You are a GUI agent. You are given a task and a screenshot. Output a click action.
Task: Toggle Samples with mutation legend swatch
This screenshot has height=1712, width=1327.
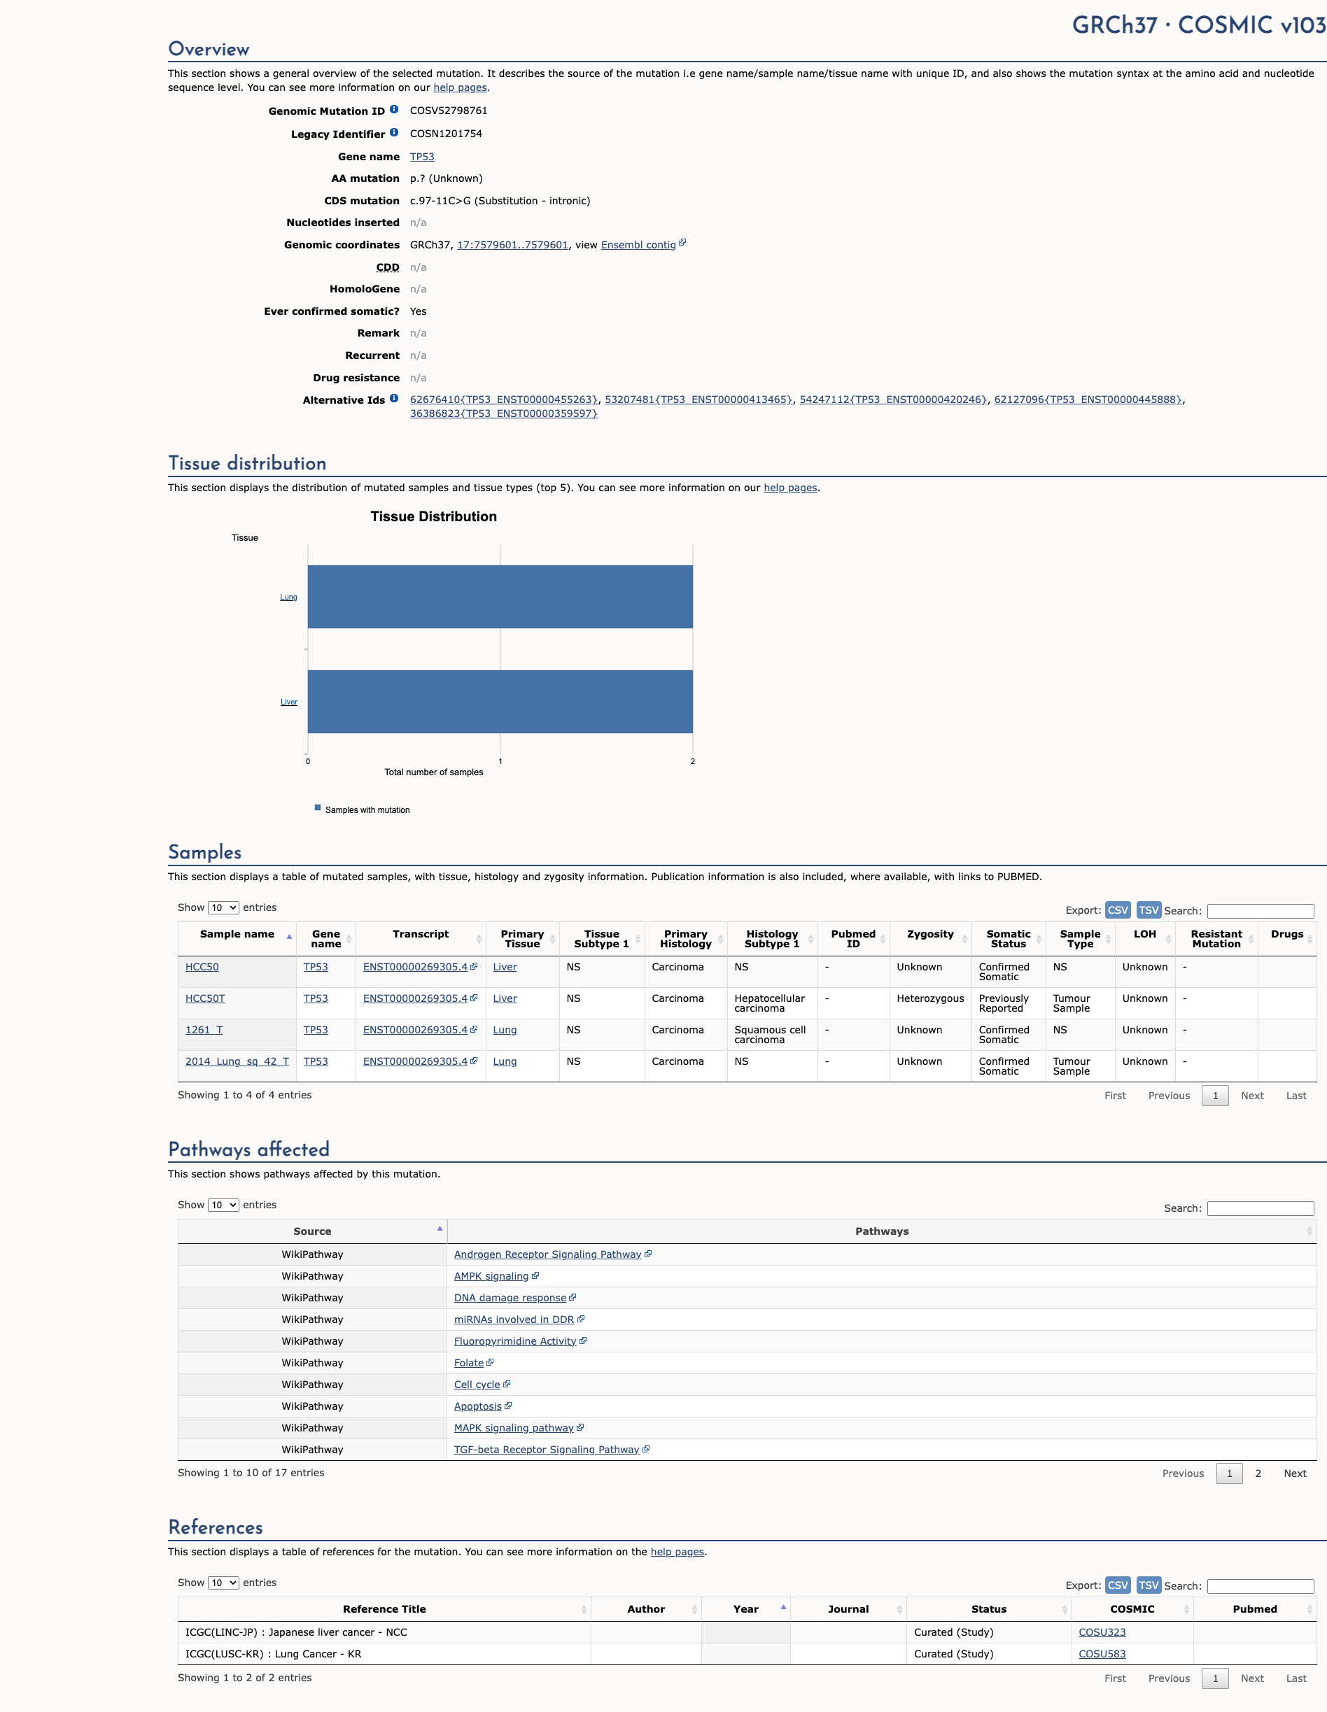318,807
